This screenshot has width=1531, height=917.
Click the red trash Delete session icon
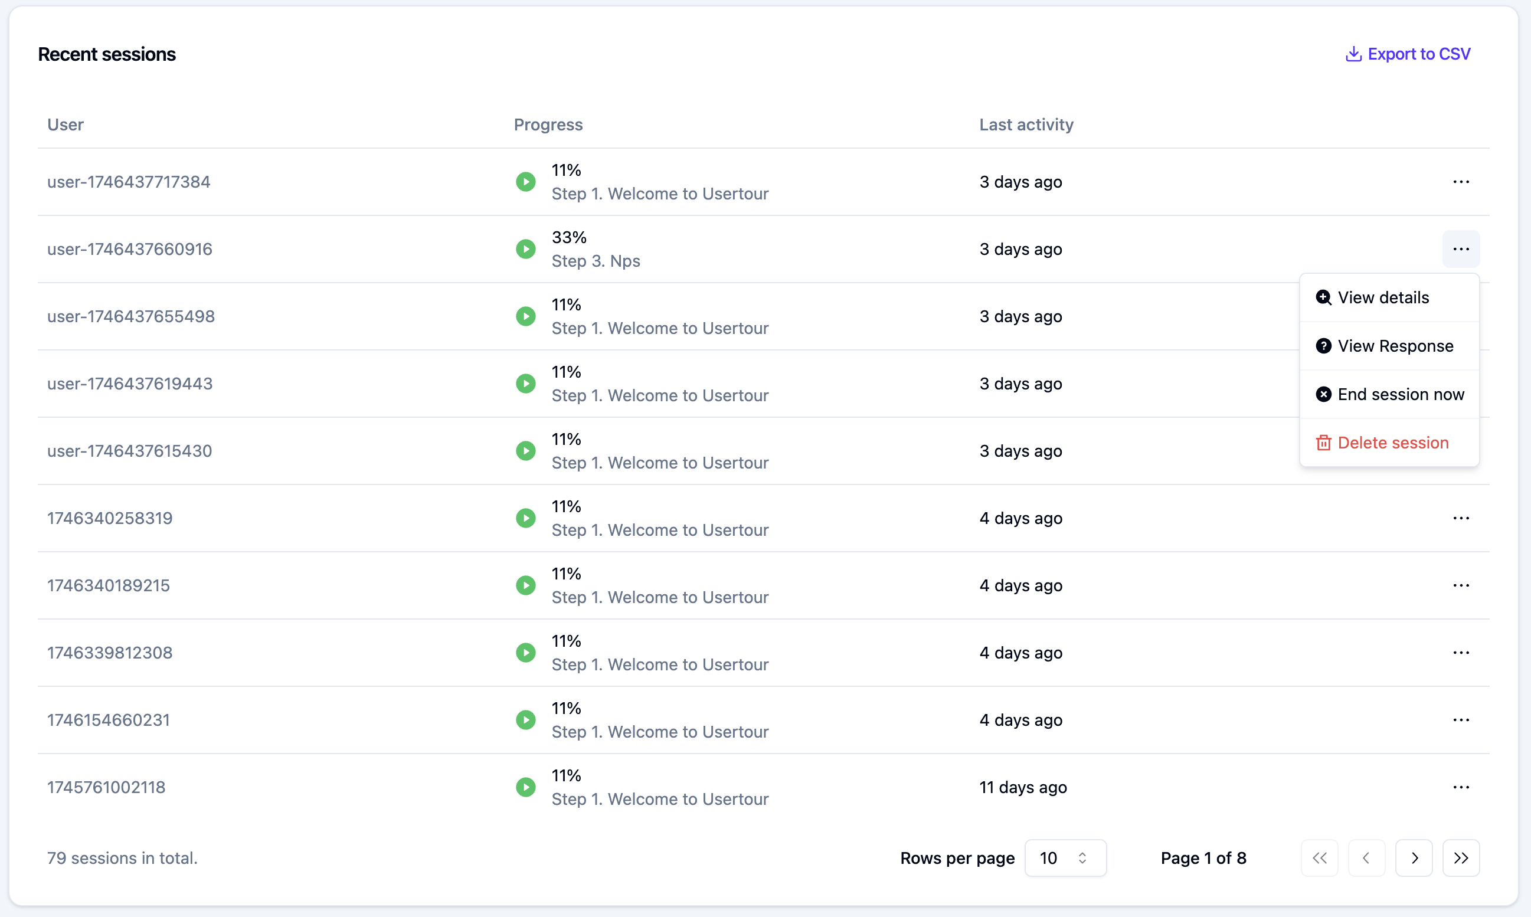(x=1323, y=443)
